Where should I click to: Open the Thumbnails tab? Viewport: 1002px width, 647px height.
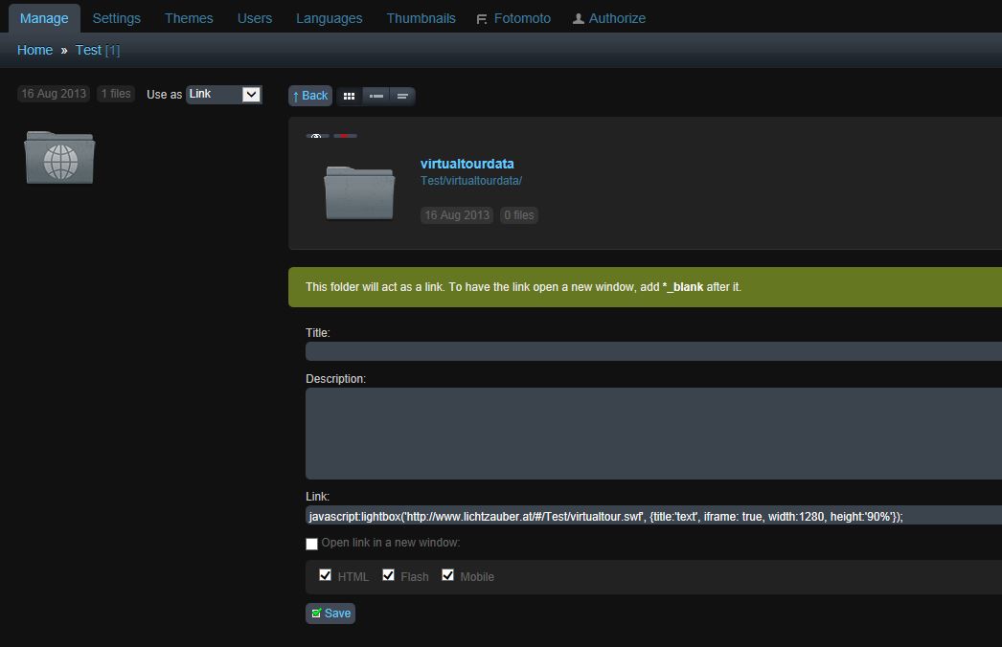coord(421,18)
